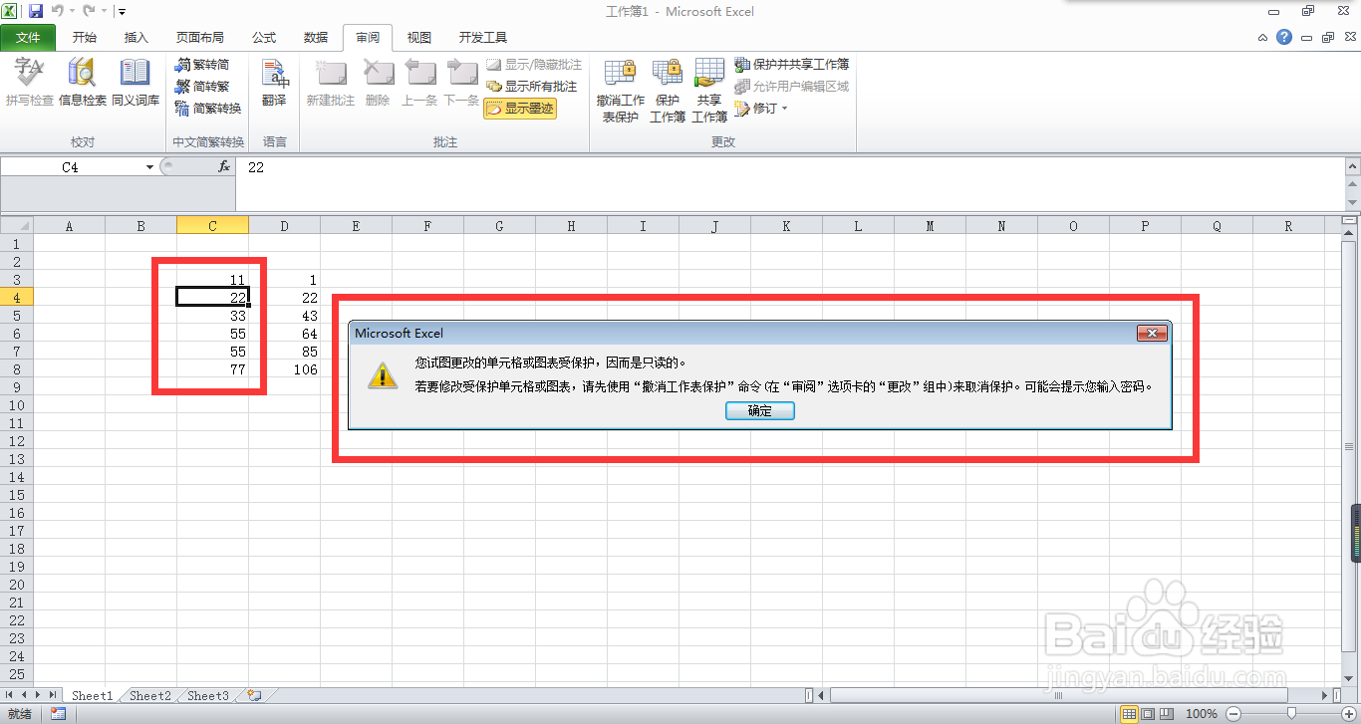Switch to Page Break Preview in status bar
The image size is (1361, 724).
point(1167,713)
